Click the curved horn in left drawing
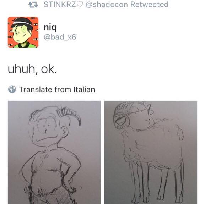The image size is (205, 204). [x=69, y=115]
